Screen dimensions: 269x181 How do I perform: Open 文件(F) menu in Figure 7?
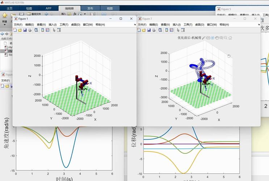142,25
